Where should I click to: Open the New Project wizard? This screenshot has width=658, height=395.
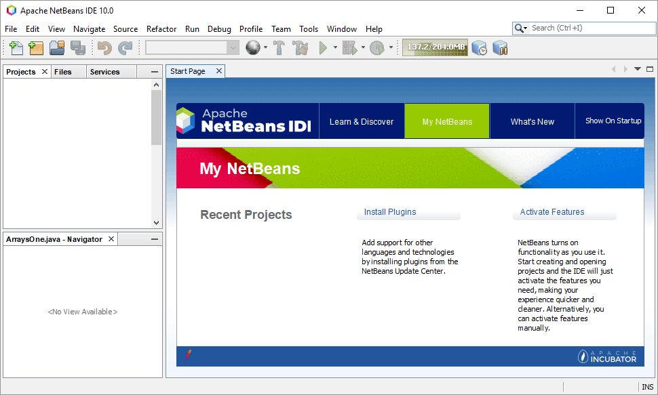(x=36, y=47)
